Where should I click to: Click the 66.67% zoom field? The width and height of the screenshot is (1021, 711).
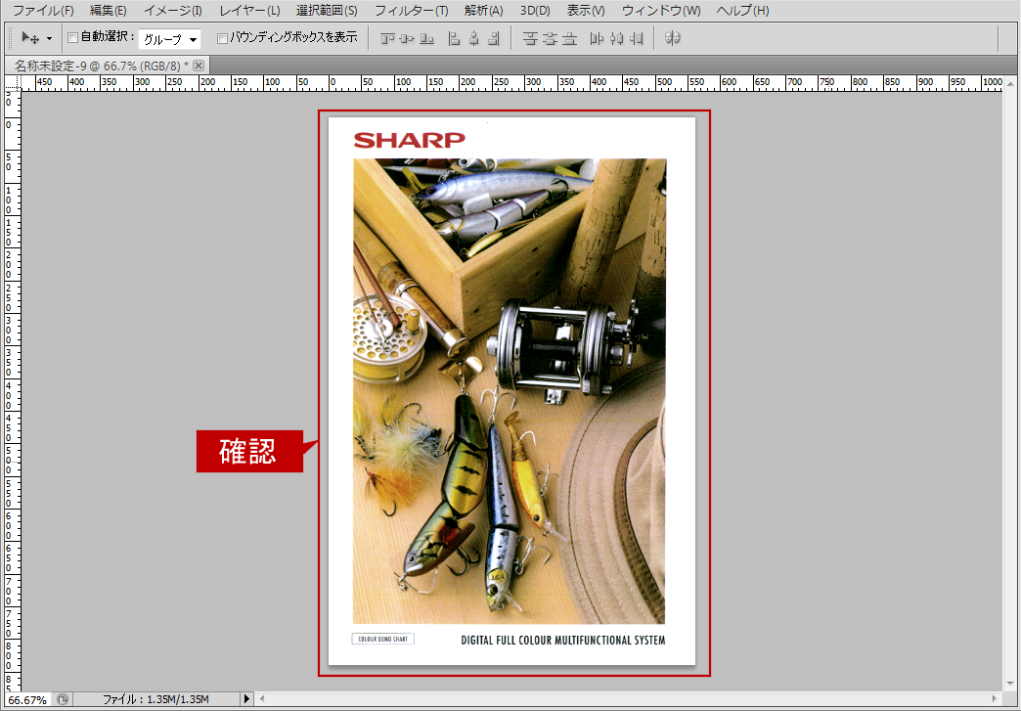(27, 700)
